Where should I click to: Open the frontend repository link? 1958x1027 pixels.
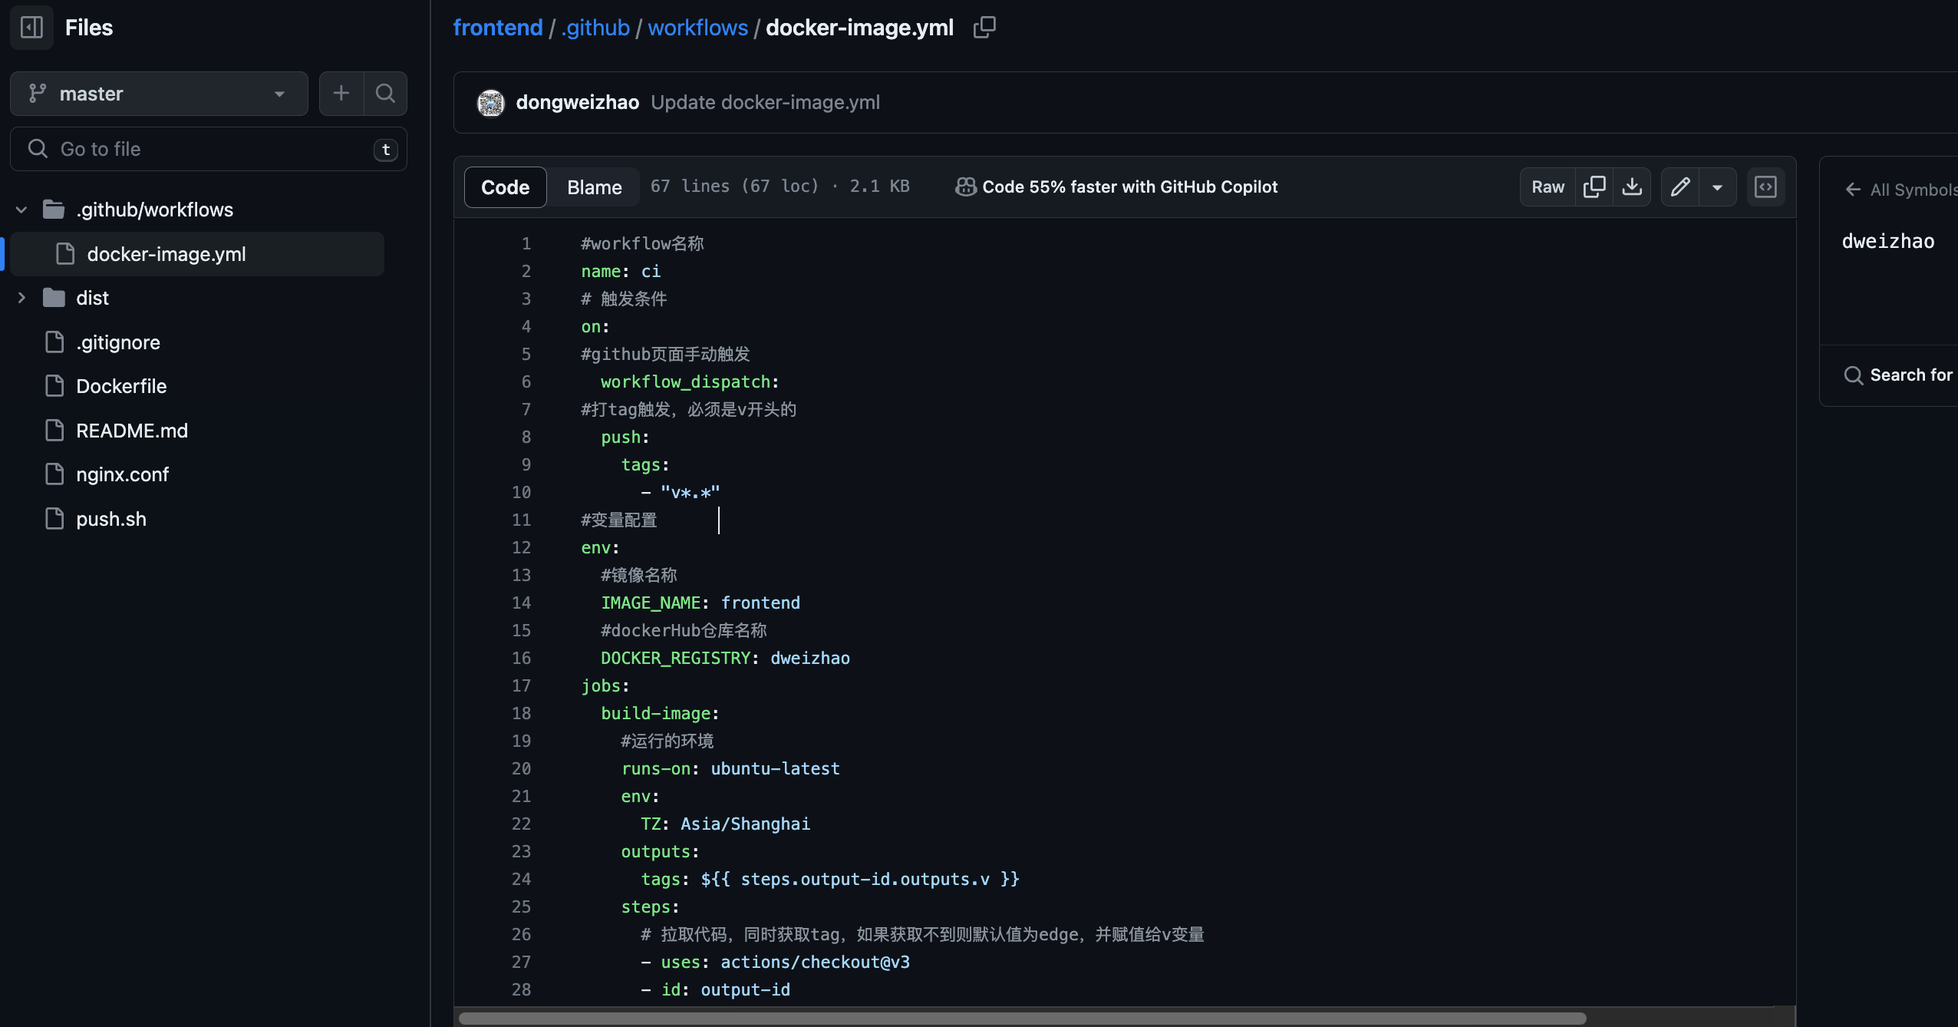tap(497, 27)
